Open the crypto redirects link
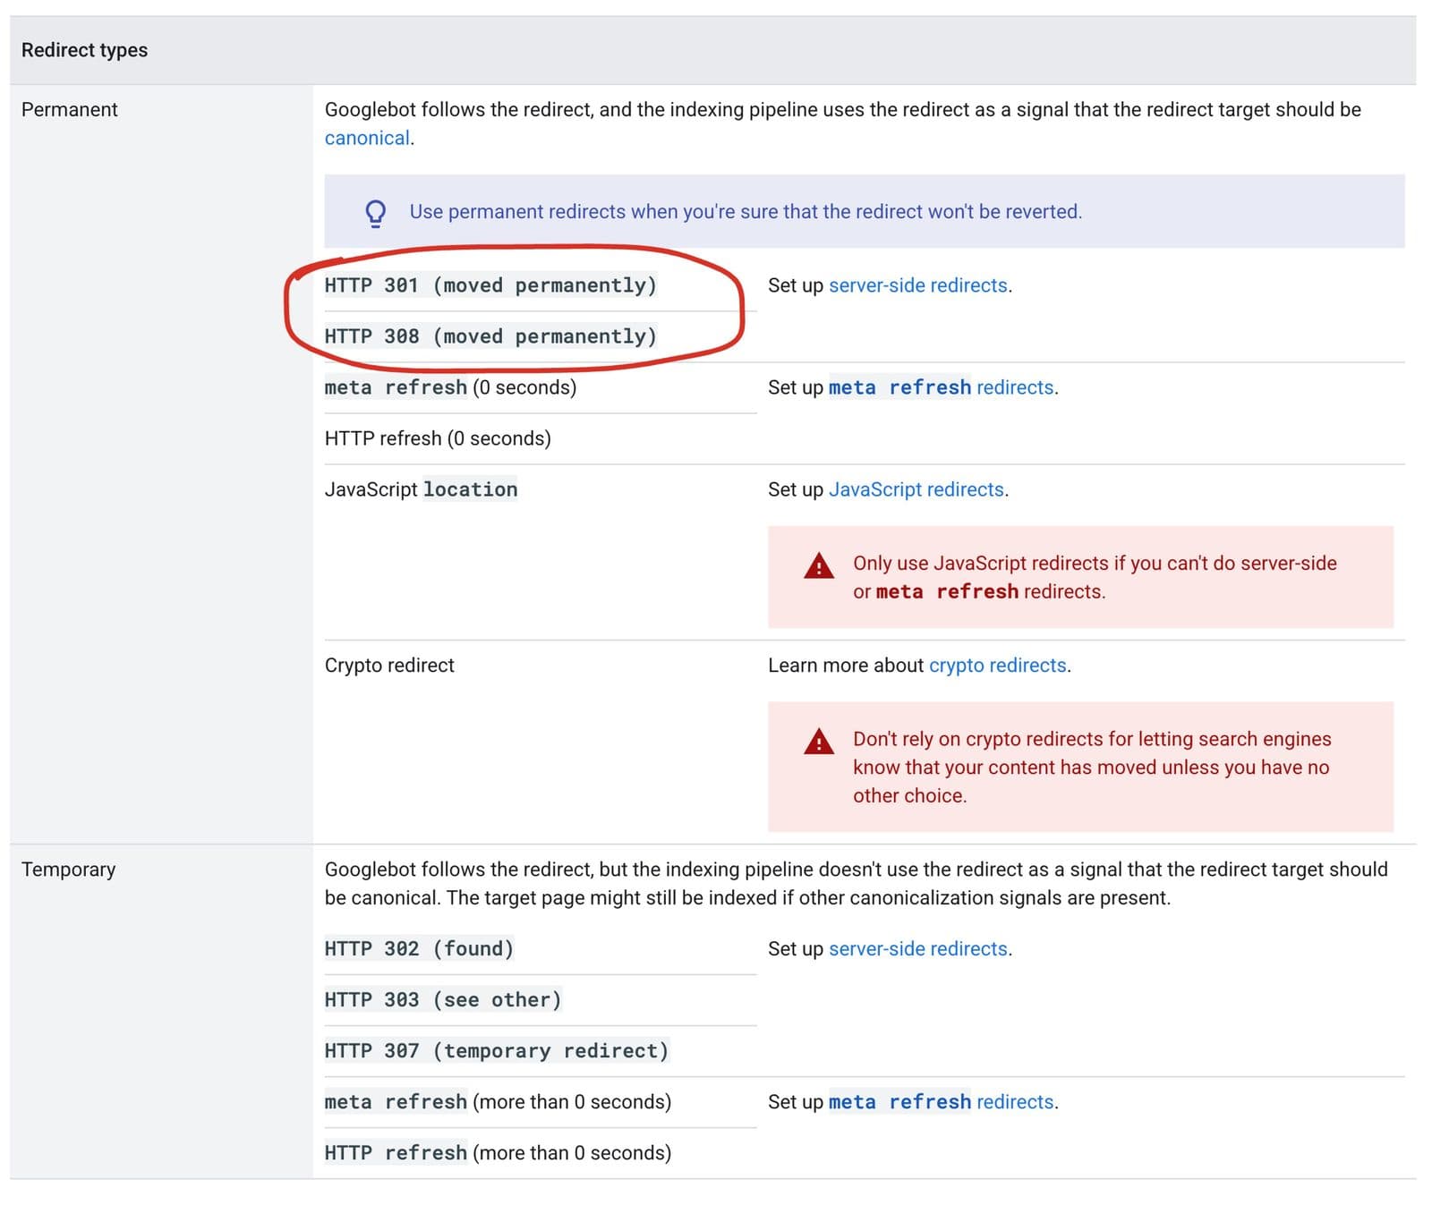 click(997, 666)
